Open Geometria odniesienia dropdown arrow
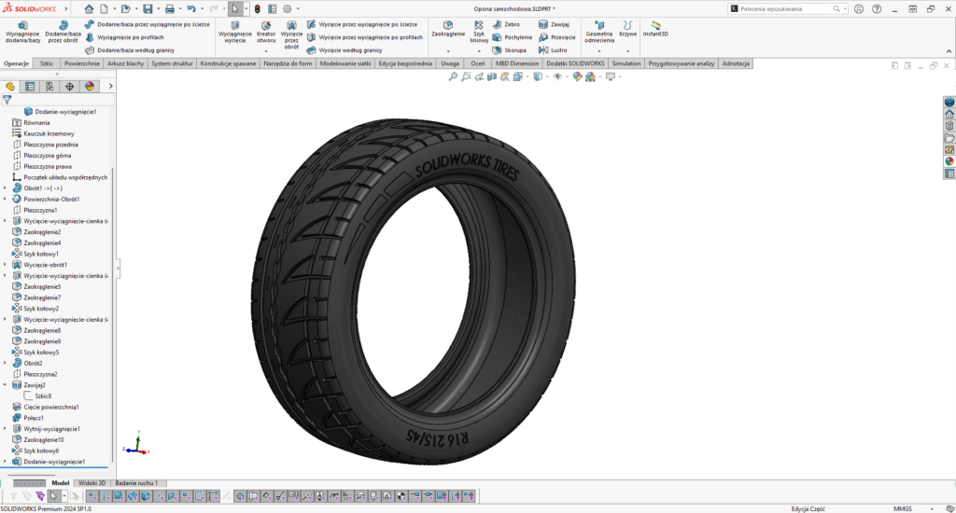 pos(598,51)
